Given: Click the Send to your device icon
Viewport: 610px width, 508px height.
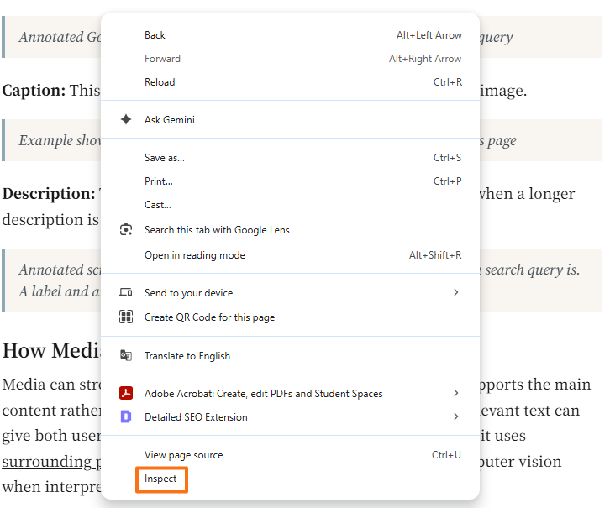Looking at the screenshot, I should click(126, 292).
